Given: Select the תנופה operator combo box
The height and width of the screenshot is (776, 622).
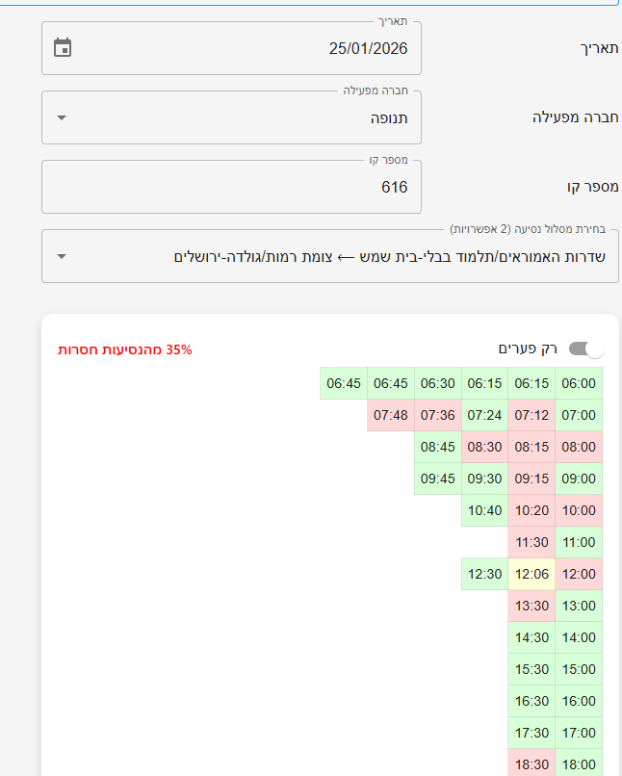Looking at the screenshot, I should [x=231, y=117].
